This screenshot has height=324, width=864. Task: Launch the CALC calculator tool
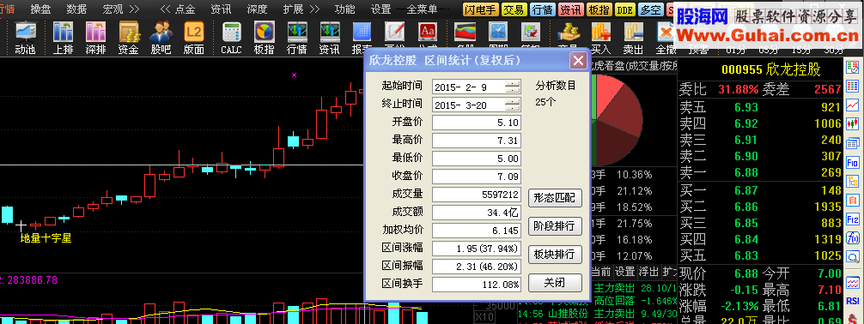pyautogui.click(x=231, y=38)
